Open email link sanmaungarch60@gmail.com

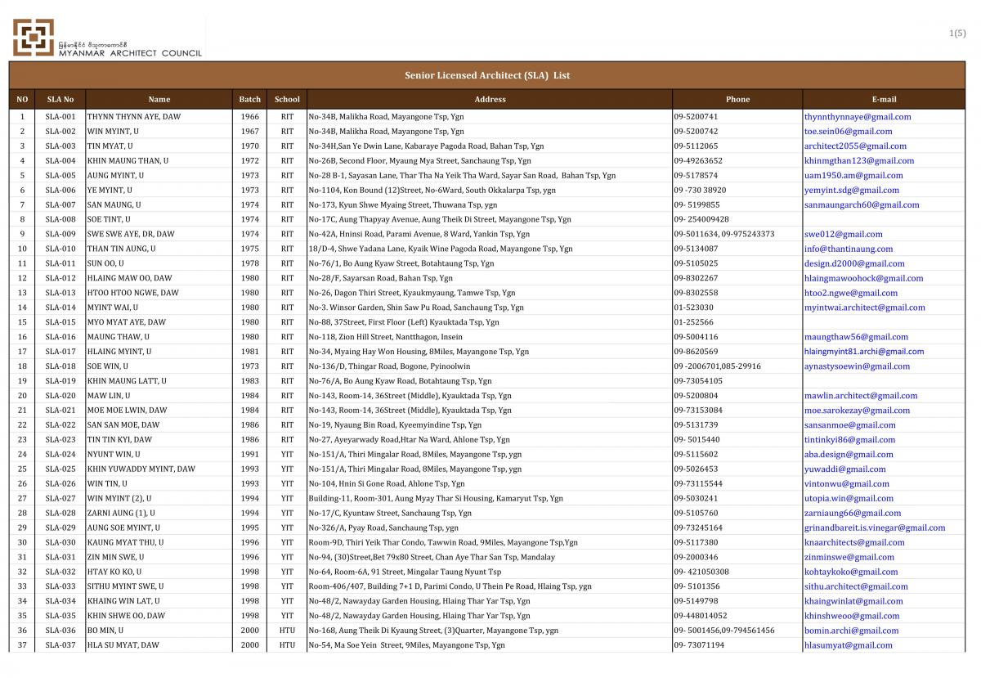(862, 205)
